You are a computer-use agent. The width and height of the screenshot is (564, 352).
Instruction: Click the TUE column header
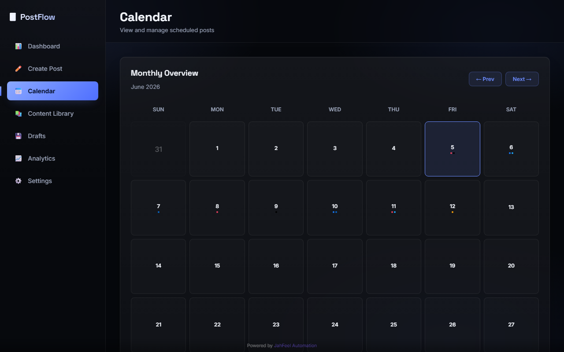276,110
